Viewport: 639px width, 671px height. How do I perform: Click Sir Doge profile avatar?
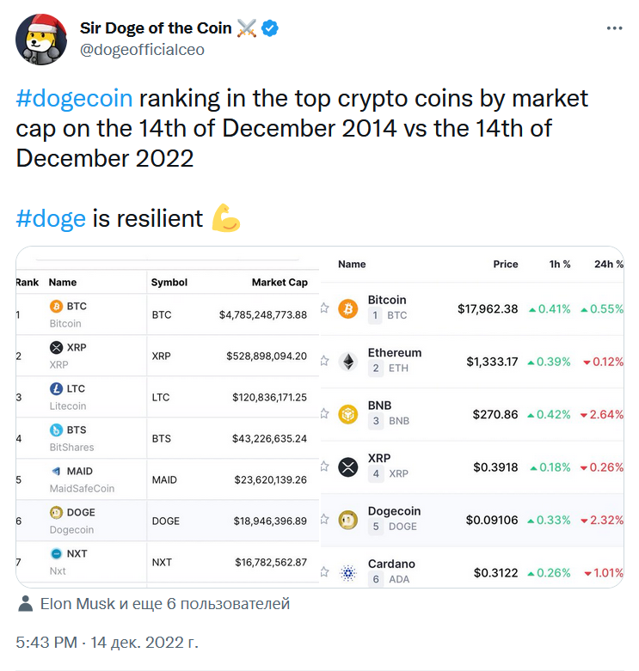click(41, 40)
